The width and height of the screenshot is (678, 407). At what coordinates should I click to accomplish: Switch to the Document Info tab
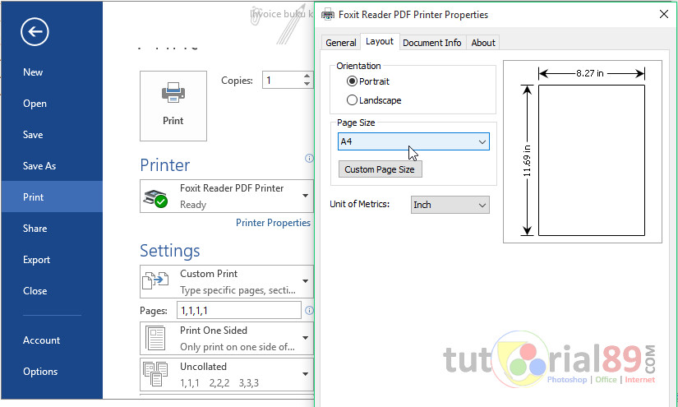point(432,43)
